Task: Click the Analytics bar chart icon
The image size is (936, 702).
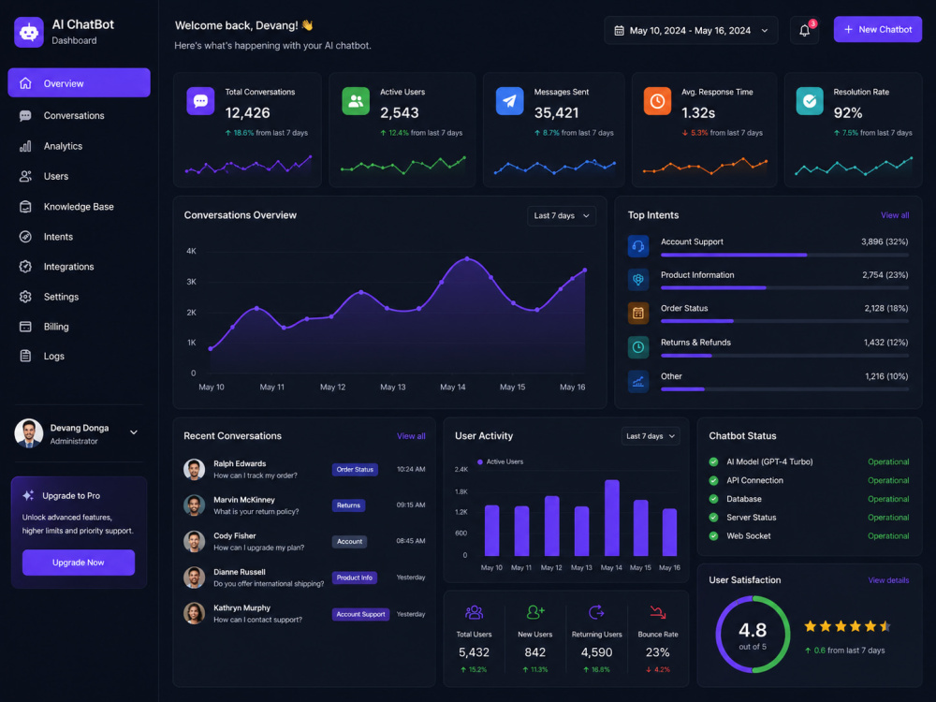Action: coord(25,146)
